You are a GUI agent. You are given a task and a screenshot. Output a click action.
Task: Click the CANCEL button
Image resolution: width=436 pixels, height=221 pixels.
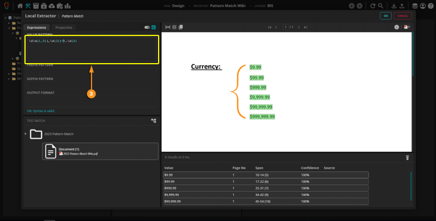(403, 16)
